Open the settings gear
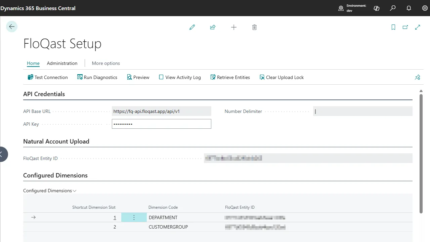 click(x=425, y=8)
